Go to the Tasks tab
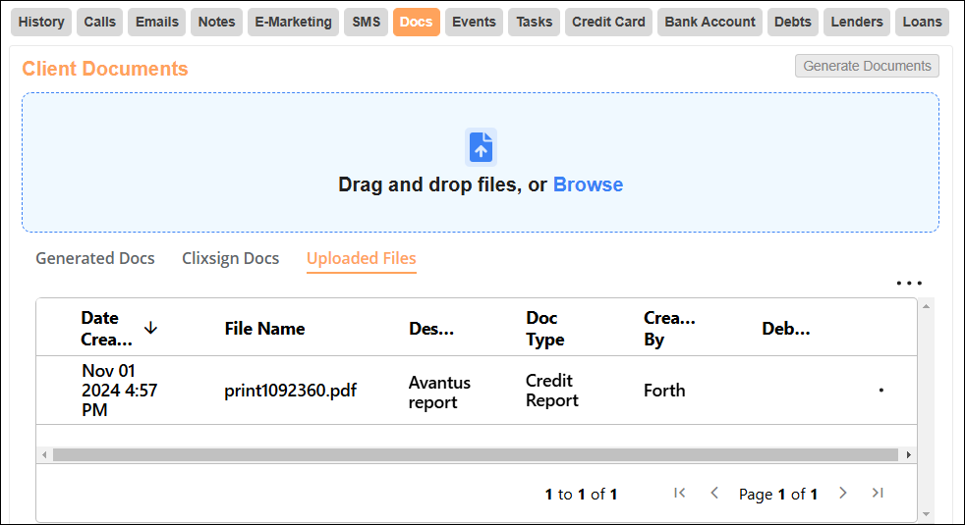The width and height of the screenshot is (965, 525). (x=535, y=23)
